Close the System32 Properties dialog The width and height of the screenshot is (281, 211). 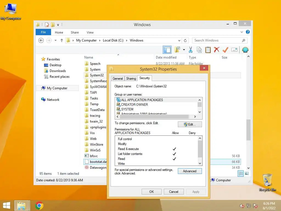pyautogui.click(x=204, y=68)
